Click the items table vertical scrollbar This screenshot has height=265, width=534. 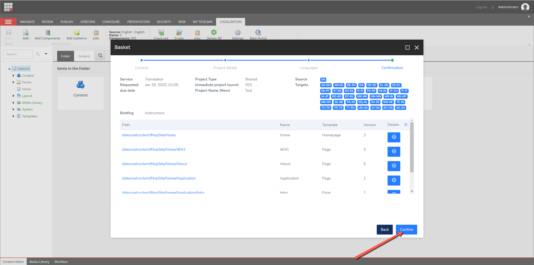click(x=412, y=147)
